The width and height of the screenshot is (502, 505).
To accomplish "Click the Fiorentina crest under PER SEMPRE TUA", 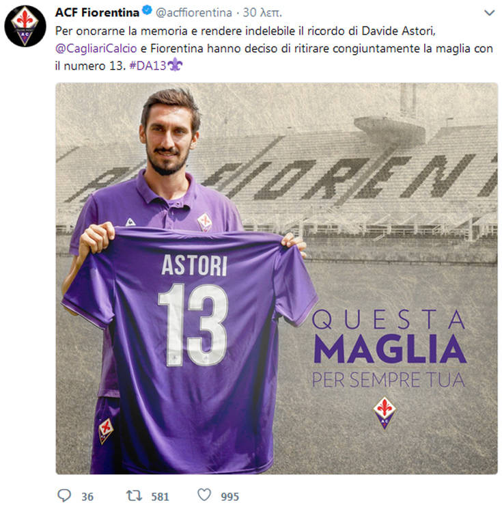I will [x=385, y=413].
